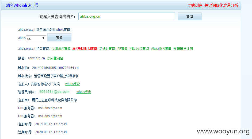Open the PR查询 link
This screenshot has height=139, width=252.
click(122, 49)
